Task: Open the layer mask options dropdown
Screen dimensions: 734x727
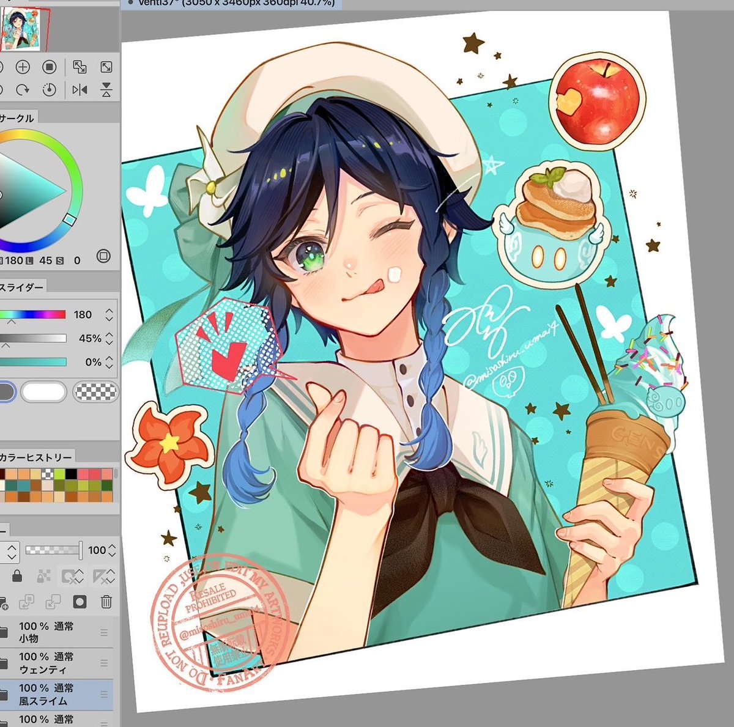Action: click(73, 576)
